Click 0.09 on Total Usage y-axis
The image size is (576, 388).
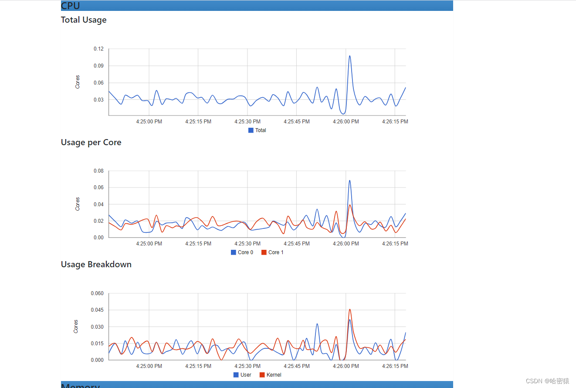pyautogui.click(x=98, y=66)
